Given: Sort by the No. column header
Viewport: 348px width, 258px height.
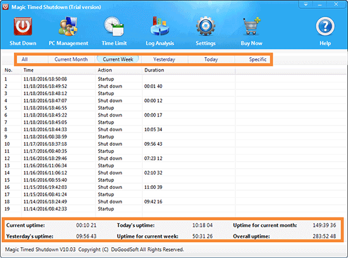Looking at the screenshot, I should (11, 70).
